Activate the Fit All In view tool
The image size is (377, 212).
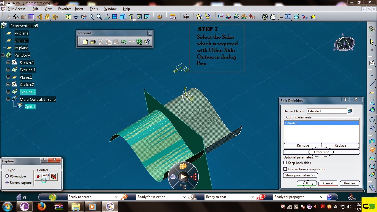tap(68, 17)
